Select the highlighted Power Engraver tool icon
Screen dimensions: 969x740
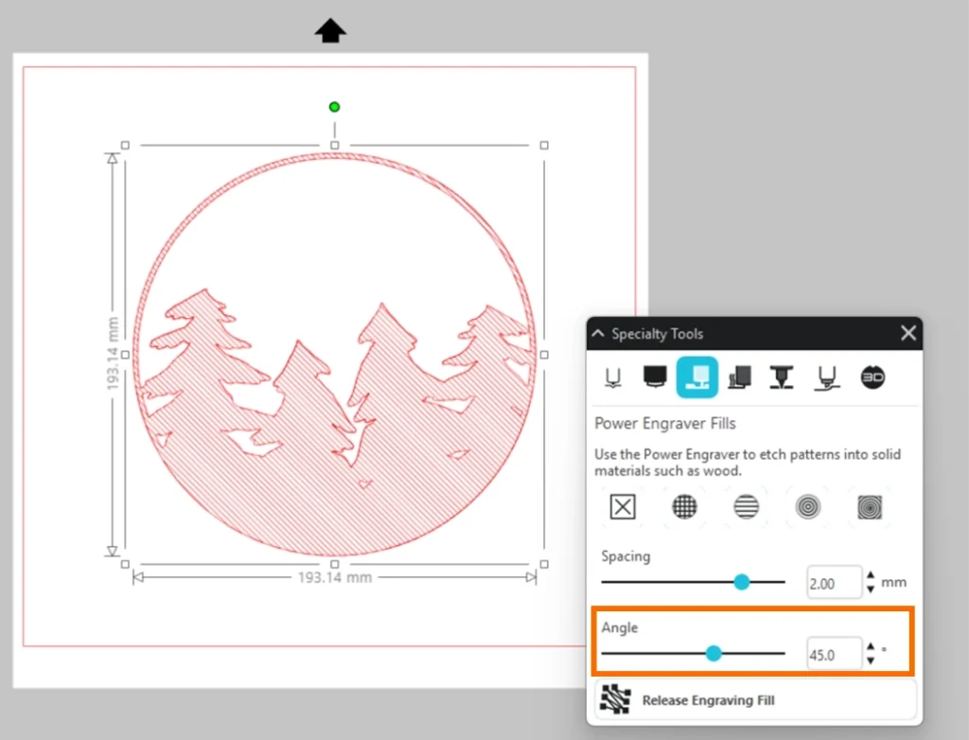696,377
